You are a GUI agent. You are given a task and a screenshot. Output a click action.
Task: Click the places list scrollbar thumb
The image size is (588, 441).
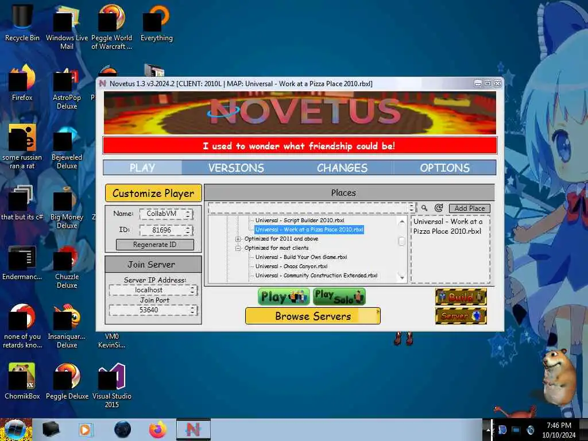pos(401,241)
